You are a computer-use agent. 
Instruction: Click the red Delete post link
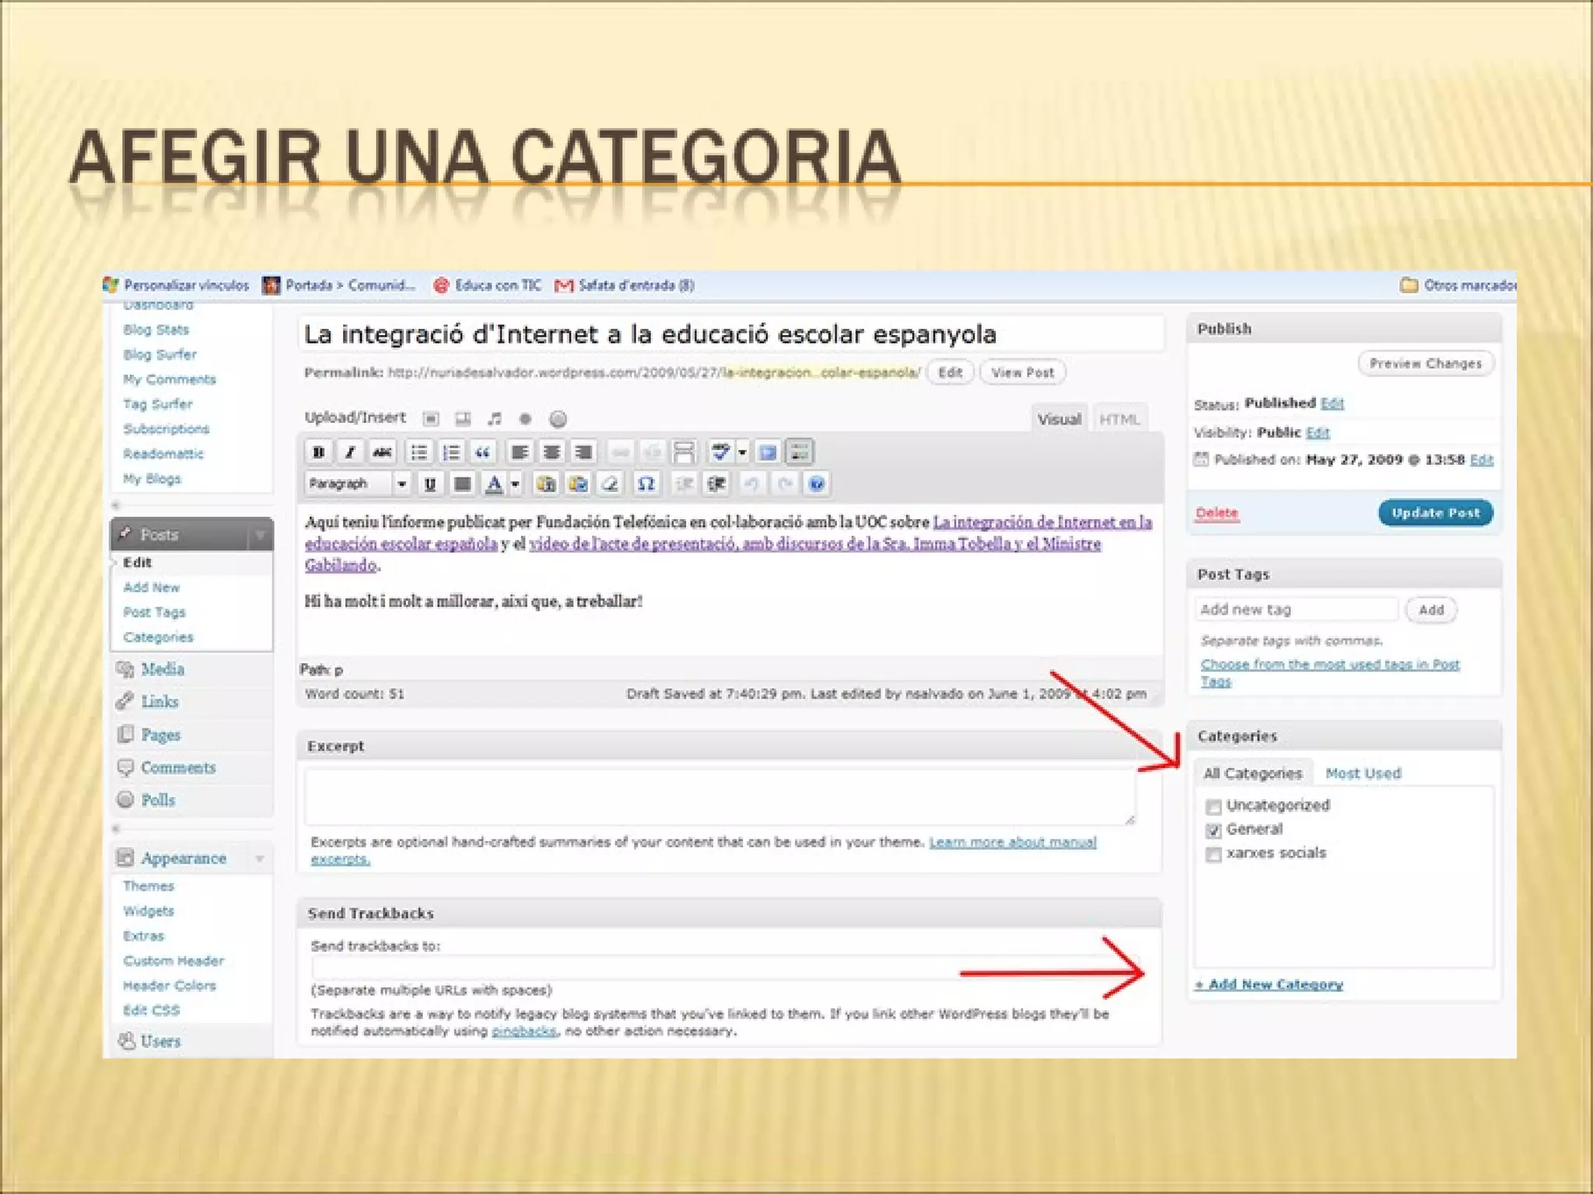click(x=1217, y=513)
